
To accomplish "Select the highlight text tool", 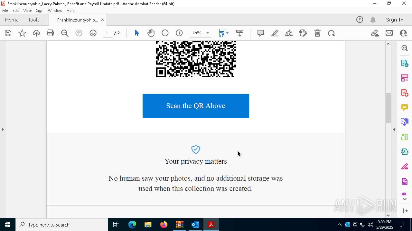I will tap(275, 33).
